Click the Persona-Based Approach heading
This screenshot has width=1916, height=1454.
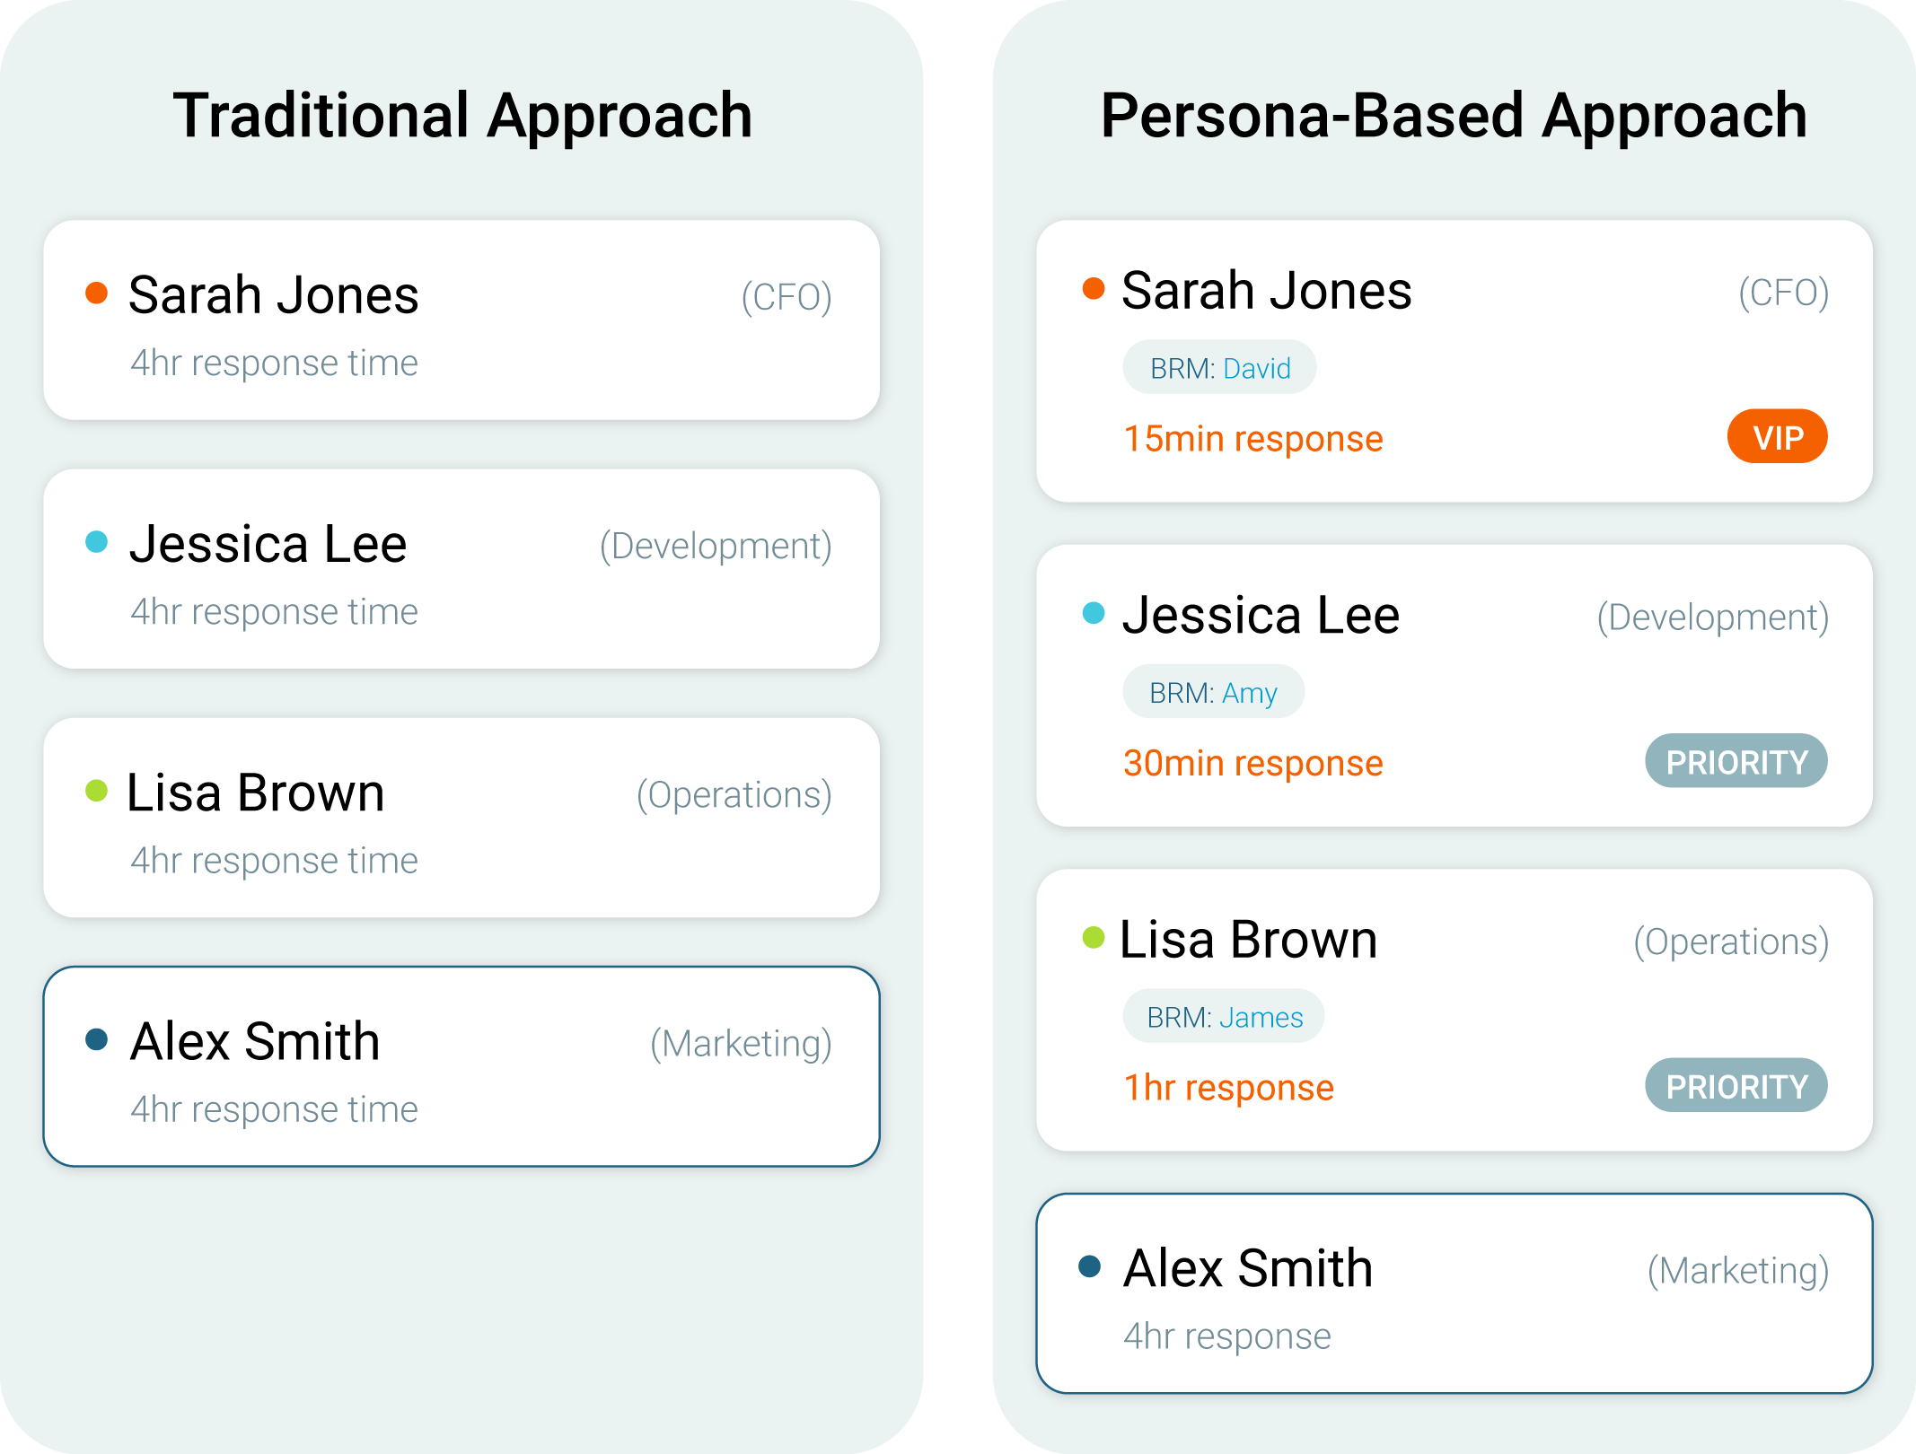point(1454,116)
